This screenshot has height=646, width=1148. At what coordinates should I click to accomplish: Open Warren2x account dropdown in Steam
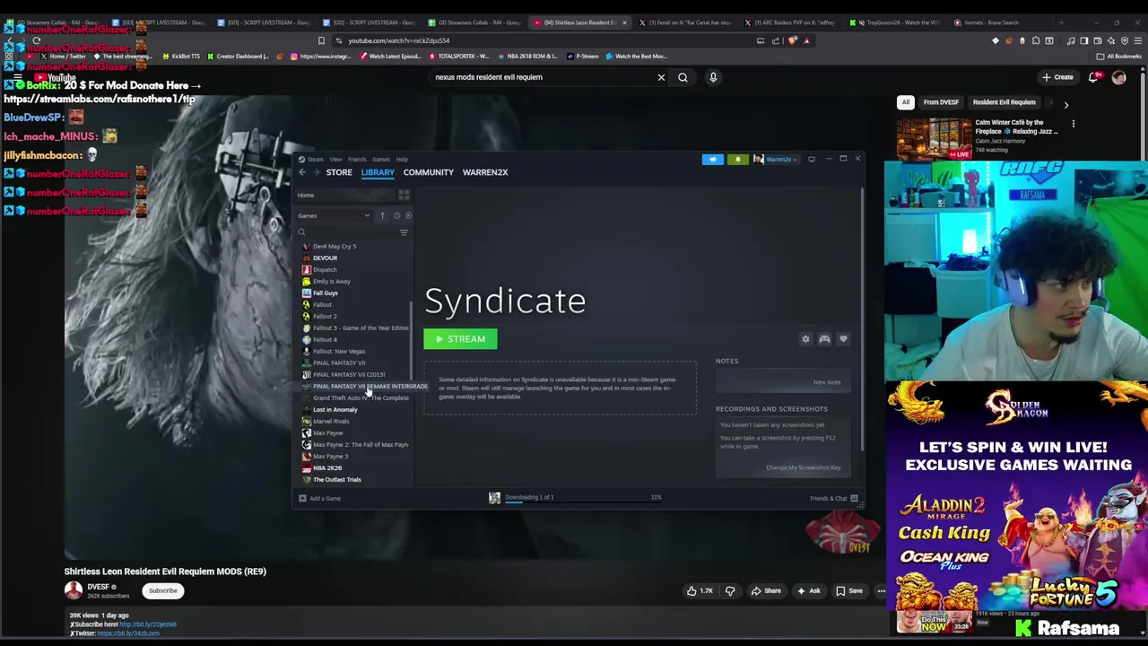pyautogui.click(x=777, y=159)
